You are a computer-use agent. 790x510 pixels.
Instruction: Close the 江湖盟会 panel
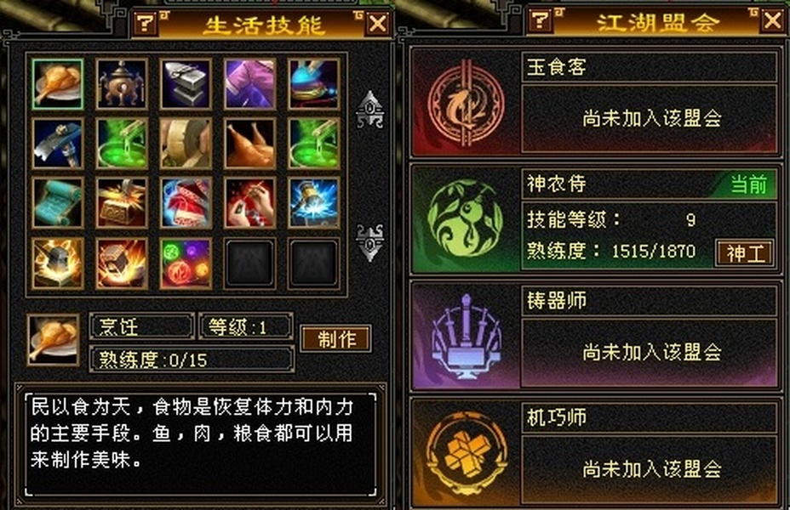coord(772,21)
